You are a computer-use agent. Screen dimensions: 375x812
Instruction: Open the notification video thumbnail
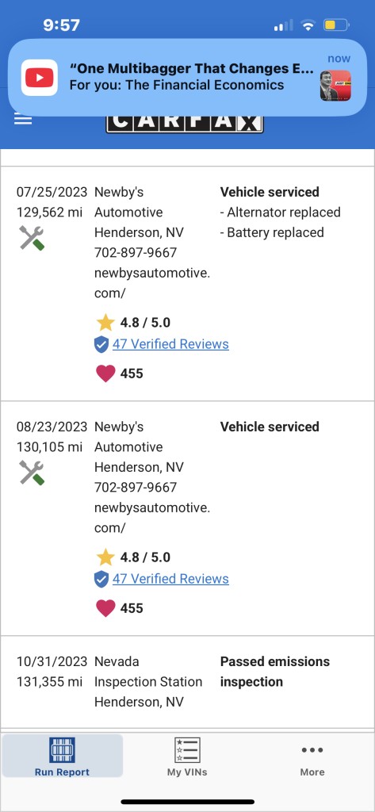335,86
